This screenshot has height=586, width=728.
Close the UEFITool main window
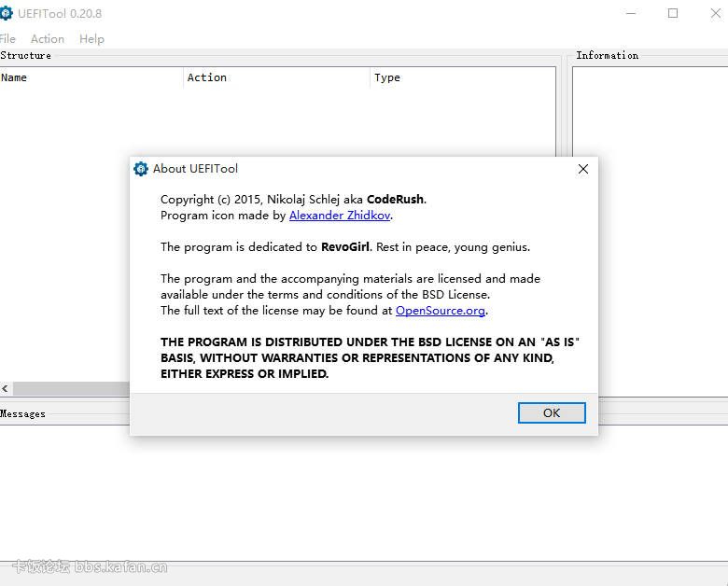[x=716, y=13]
